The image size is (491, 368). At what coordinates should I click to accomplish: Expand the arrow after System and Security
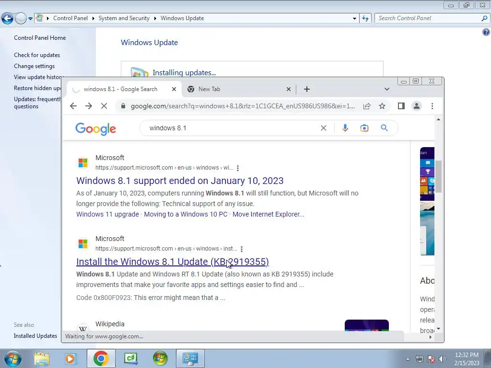tap(155, 19)
